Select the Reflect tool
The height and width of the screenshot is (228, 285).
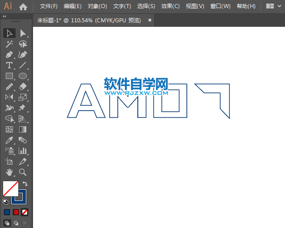[9, 97]
